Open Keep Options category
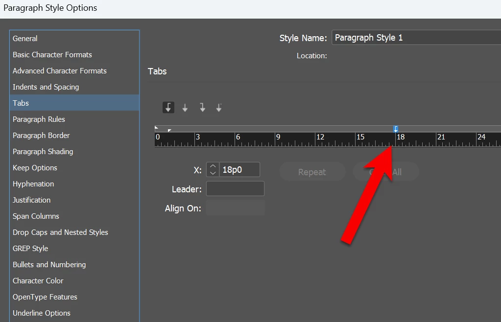The width and height of the screenshot is (501, 322). click(x=74, y=167)
